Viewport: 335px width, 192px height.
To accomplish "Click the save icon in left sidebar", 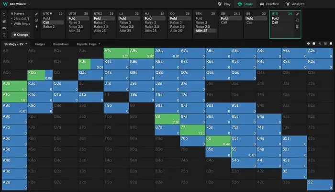I will point(4,21).
